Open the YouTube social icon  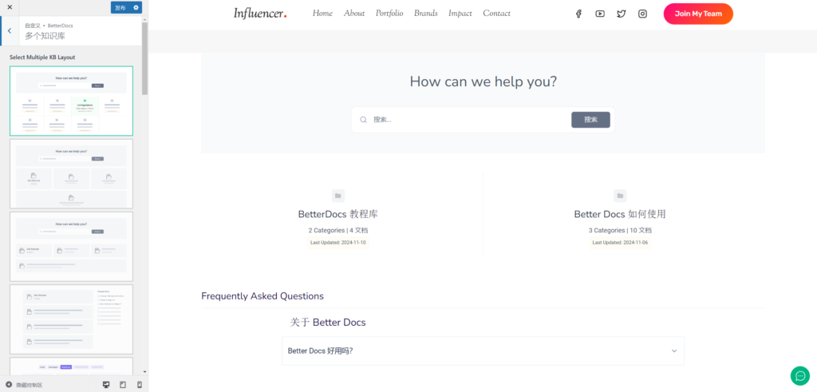(x=600, y=14)
